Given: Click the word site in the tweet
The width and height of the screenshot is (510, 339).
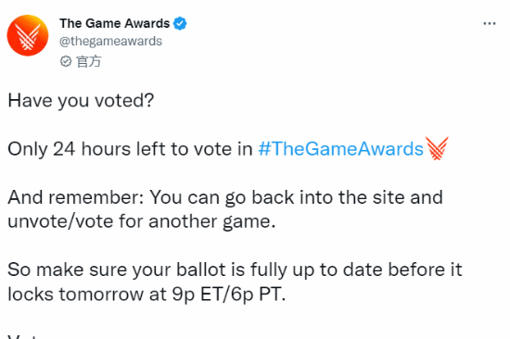Looking at the screenshot, I should [388, 197].
